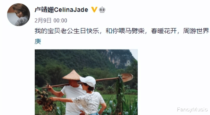Viewport: 210px width, 115px height.
Task: Click the gold V verified badge
Action: pos(94,10)
